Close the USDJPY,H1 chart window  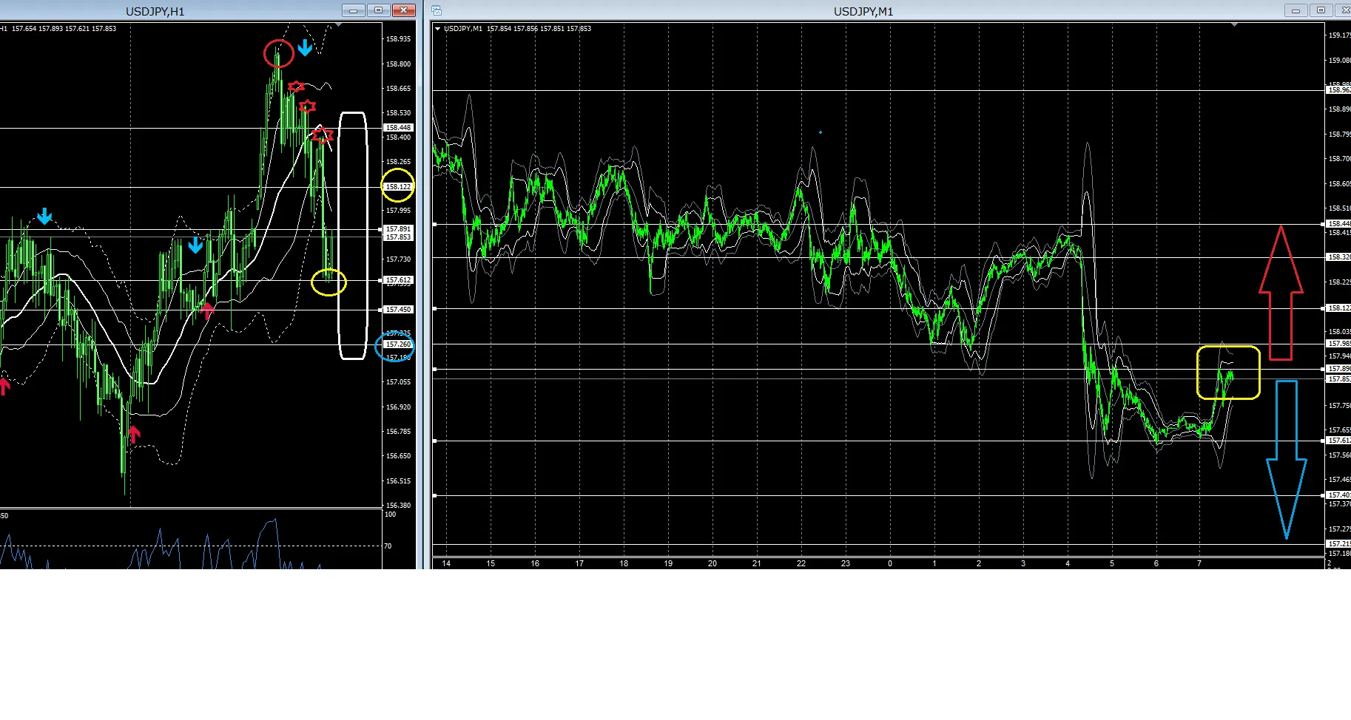[x=403, y=10]
